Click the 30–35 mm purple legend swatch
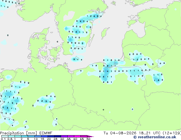The height and width of the screenshot is (140, 181). click(64, 136)
